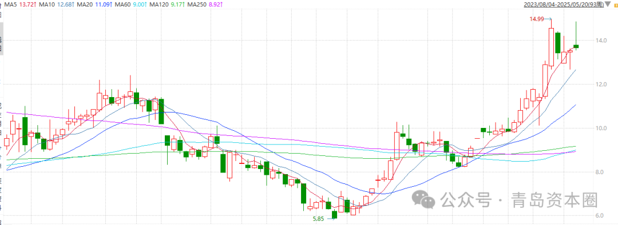Click the 5.85 low price marker
This screenshot has height=225, width=618.
319,219
